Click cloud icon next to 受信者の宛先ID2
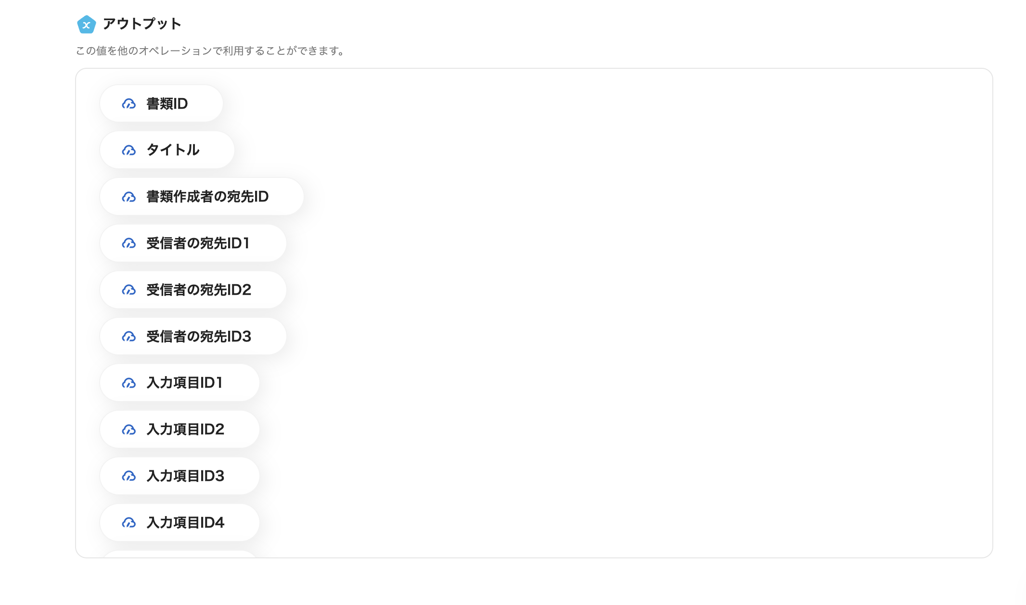Viewport: 1026px width, 605px height. [129, 290]
